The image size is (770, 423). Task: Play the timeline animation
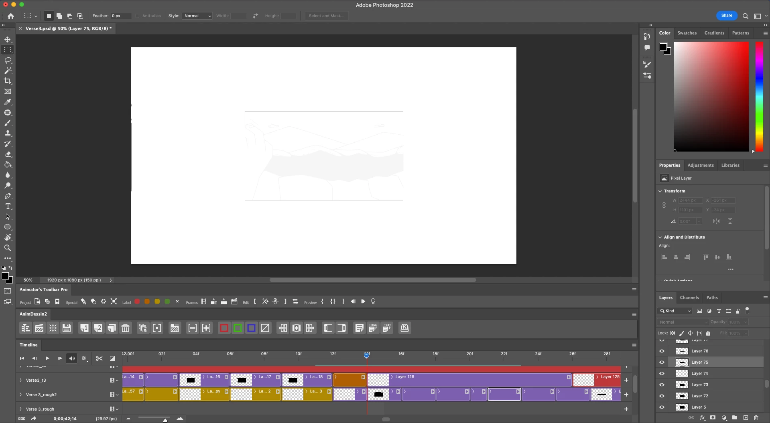pyautogui.click(x=47, y=358)
